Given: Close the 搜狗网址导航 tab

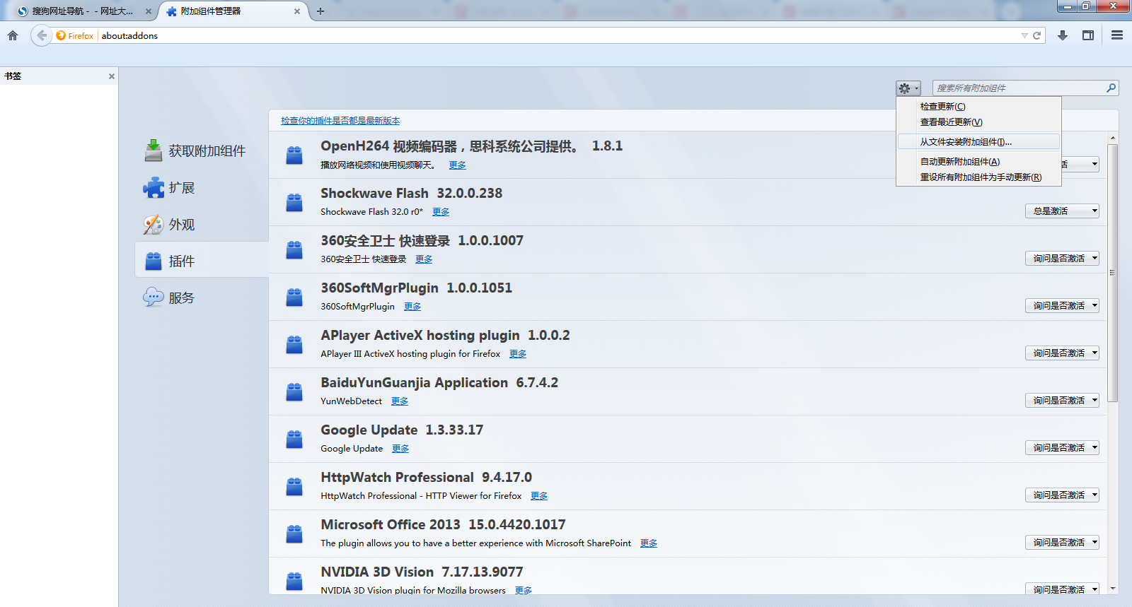Looking at the screenshot, I should tap(148, 11).
